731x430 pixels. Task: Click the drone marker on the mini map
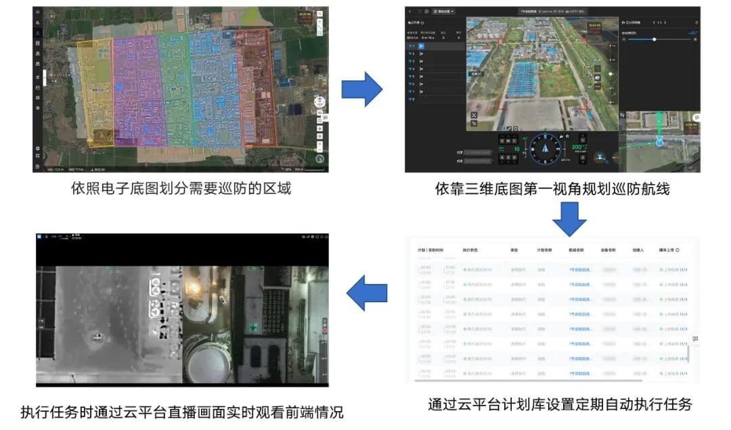pyautogui.click(x=659, y=141)
